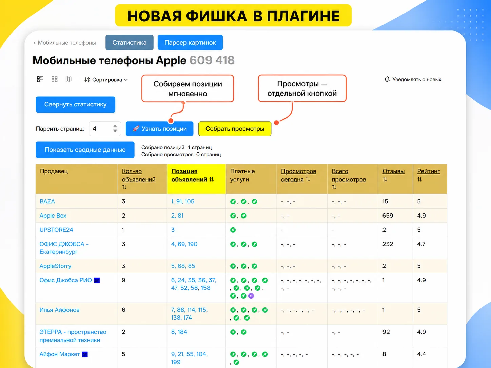Open map view icon
The image size is (491, 368).
68,79
